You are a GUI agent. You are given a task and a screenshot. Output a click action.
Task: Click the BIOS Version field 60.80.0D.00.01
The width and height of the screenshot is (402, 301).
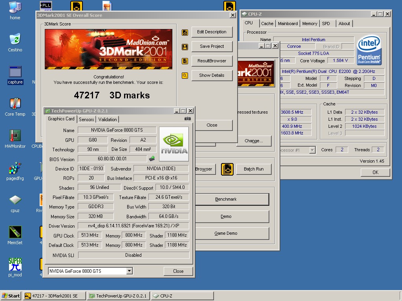coord(112,159)
